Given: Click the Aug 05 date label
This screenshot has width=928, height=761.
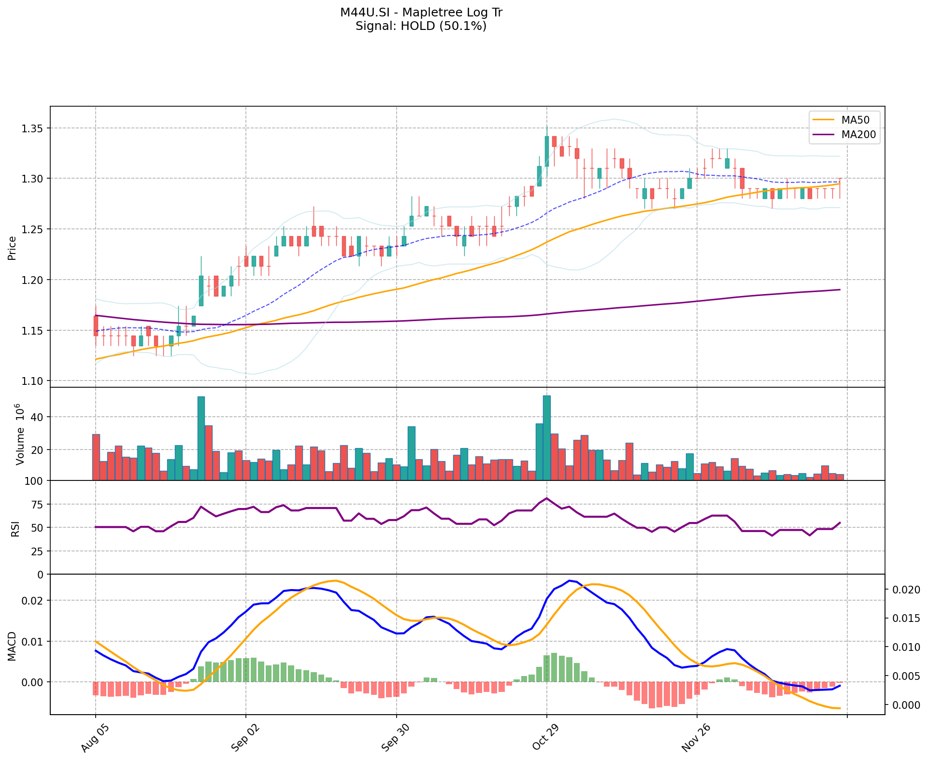Looking at the screenshot, I should 95,739.
